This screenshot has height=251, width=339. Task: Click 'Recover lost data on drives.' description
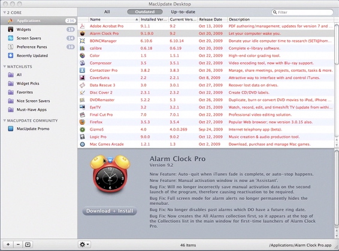pyautogui.click(x=253, y=85)
